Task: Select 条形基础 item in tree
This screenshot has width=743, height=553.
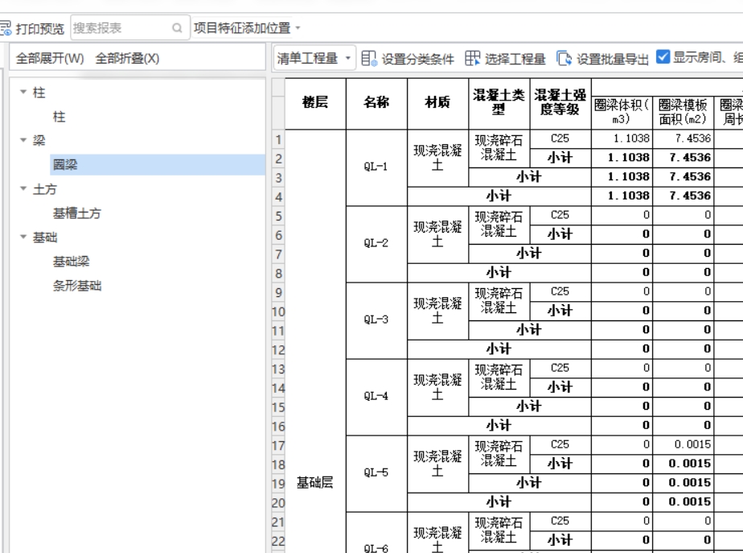Action: (x=76, y=286)
